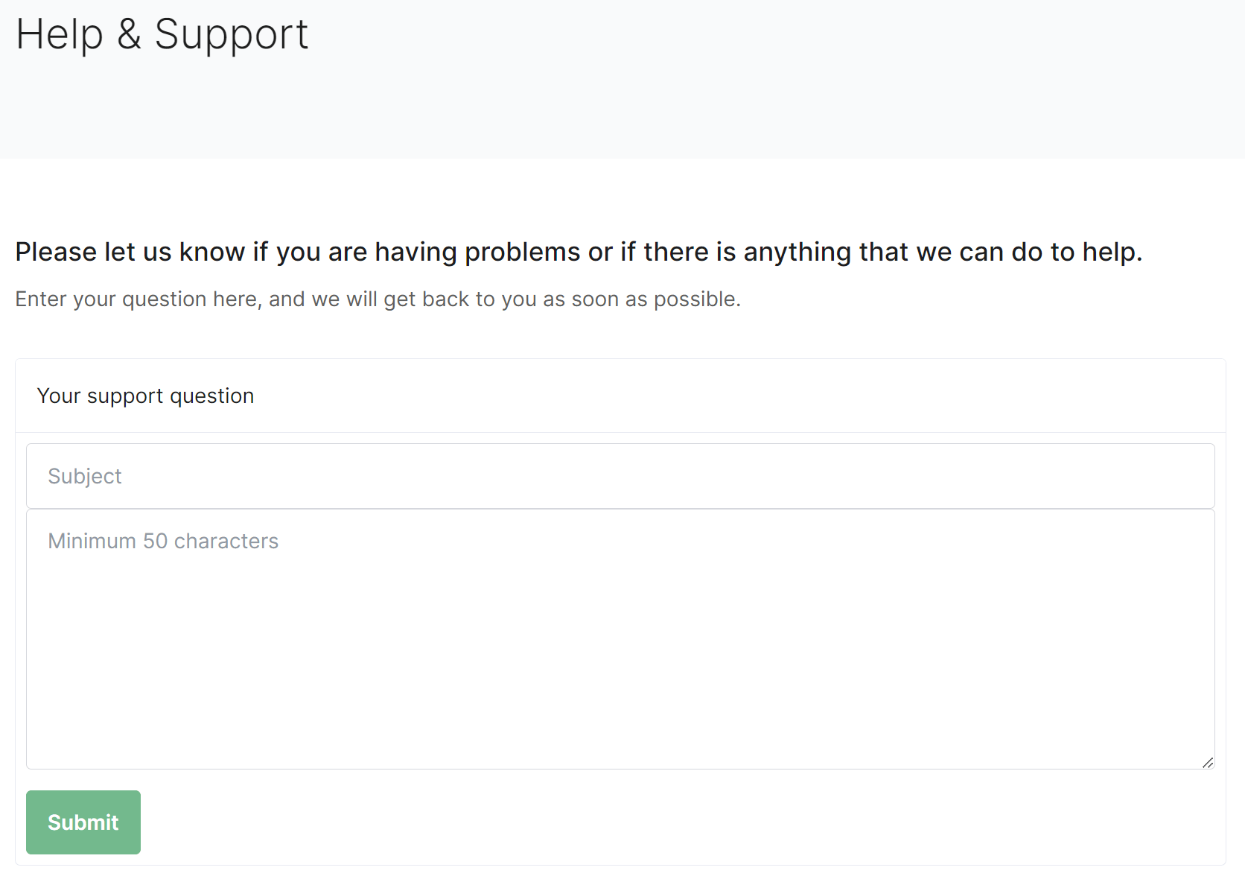The image size is (1245, 879).
Task: Click the 'Subject' placeholder text
Action: [85, 477]
